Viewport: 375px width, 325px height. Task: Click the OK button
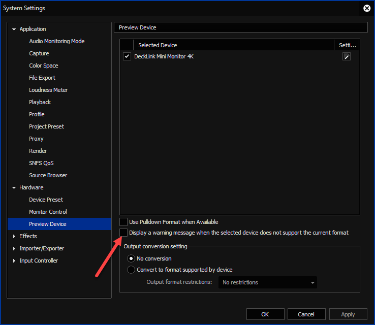coord(265,314)
